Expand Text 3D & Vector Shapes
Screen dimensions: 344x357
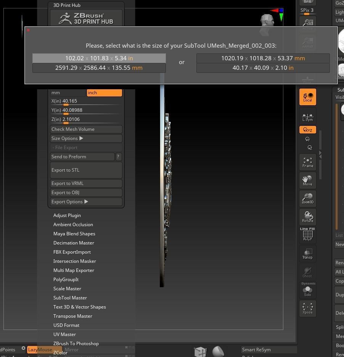click(x=79, y=307)
